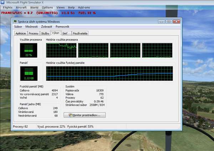Switch to the Procesy tab

(x=34, y=33)
